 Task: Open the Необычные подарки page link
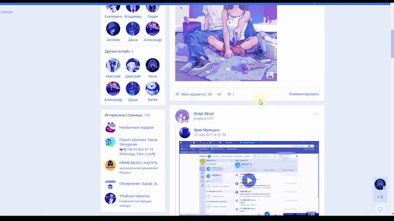(137, 127)
